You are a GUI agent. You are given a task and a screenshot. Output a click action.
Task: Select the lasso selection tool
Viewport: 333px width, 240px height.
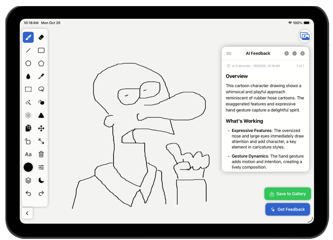41,89
